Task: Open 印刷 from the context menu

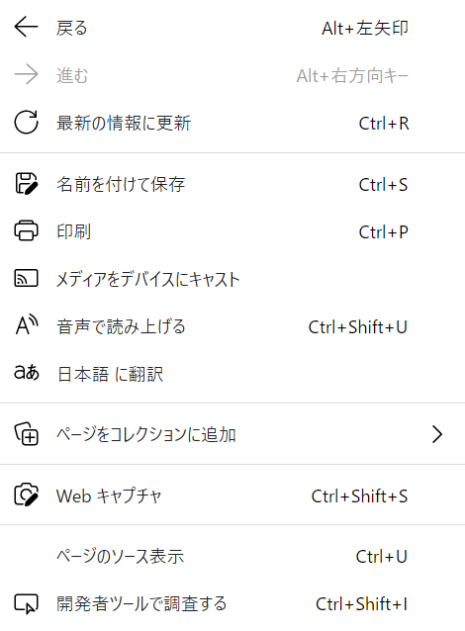Action: pos(232,231)
